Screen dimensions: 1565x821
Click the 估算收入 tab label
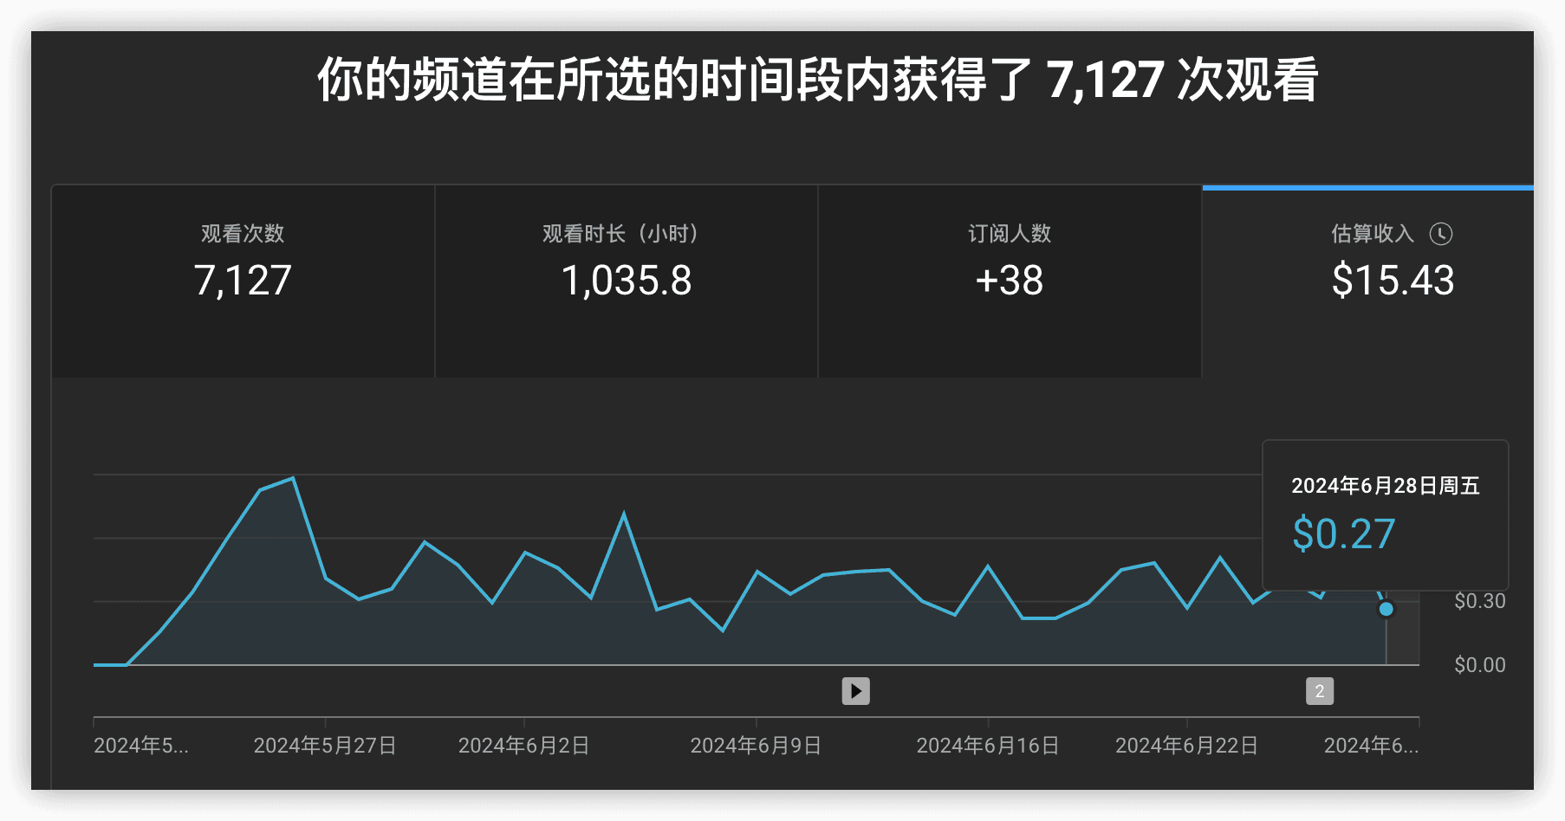[1372, 234]
